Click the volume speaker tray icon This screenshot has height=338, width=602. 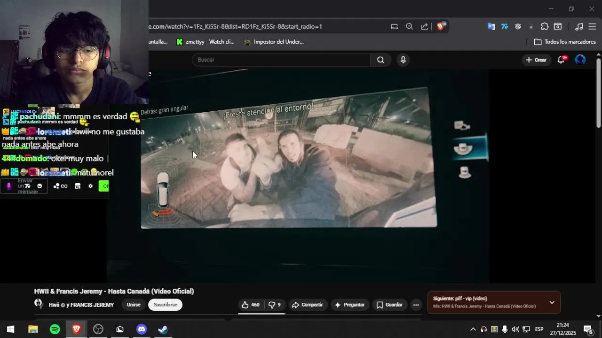pyautogui.click(x=515, y=329)
